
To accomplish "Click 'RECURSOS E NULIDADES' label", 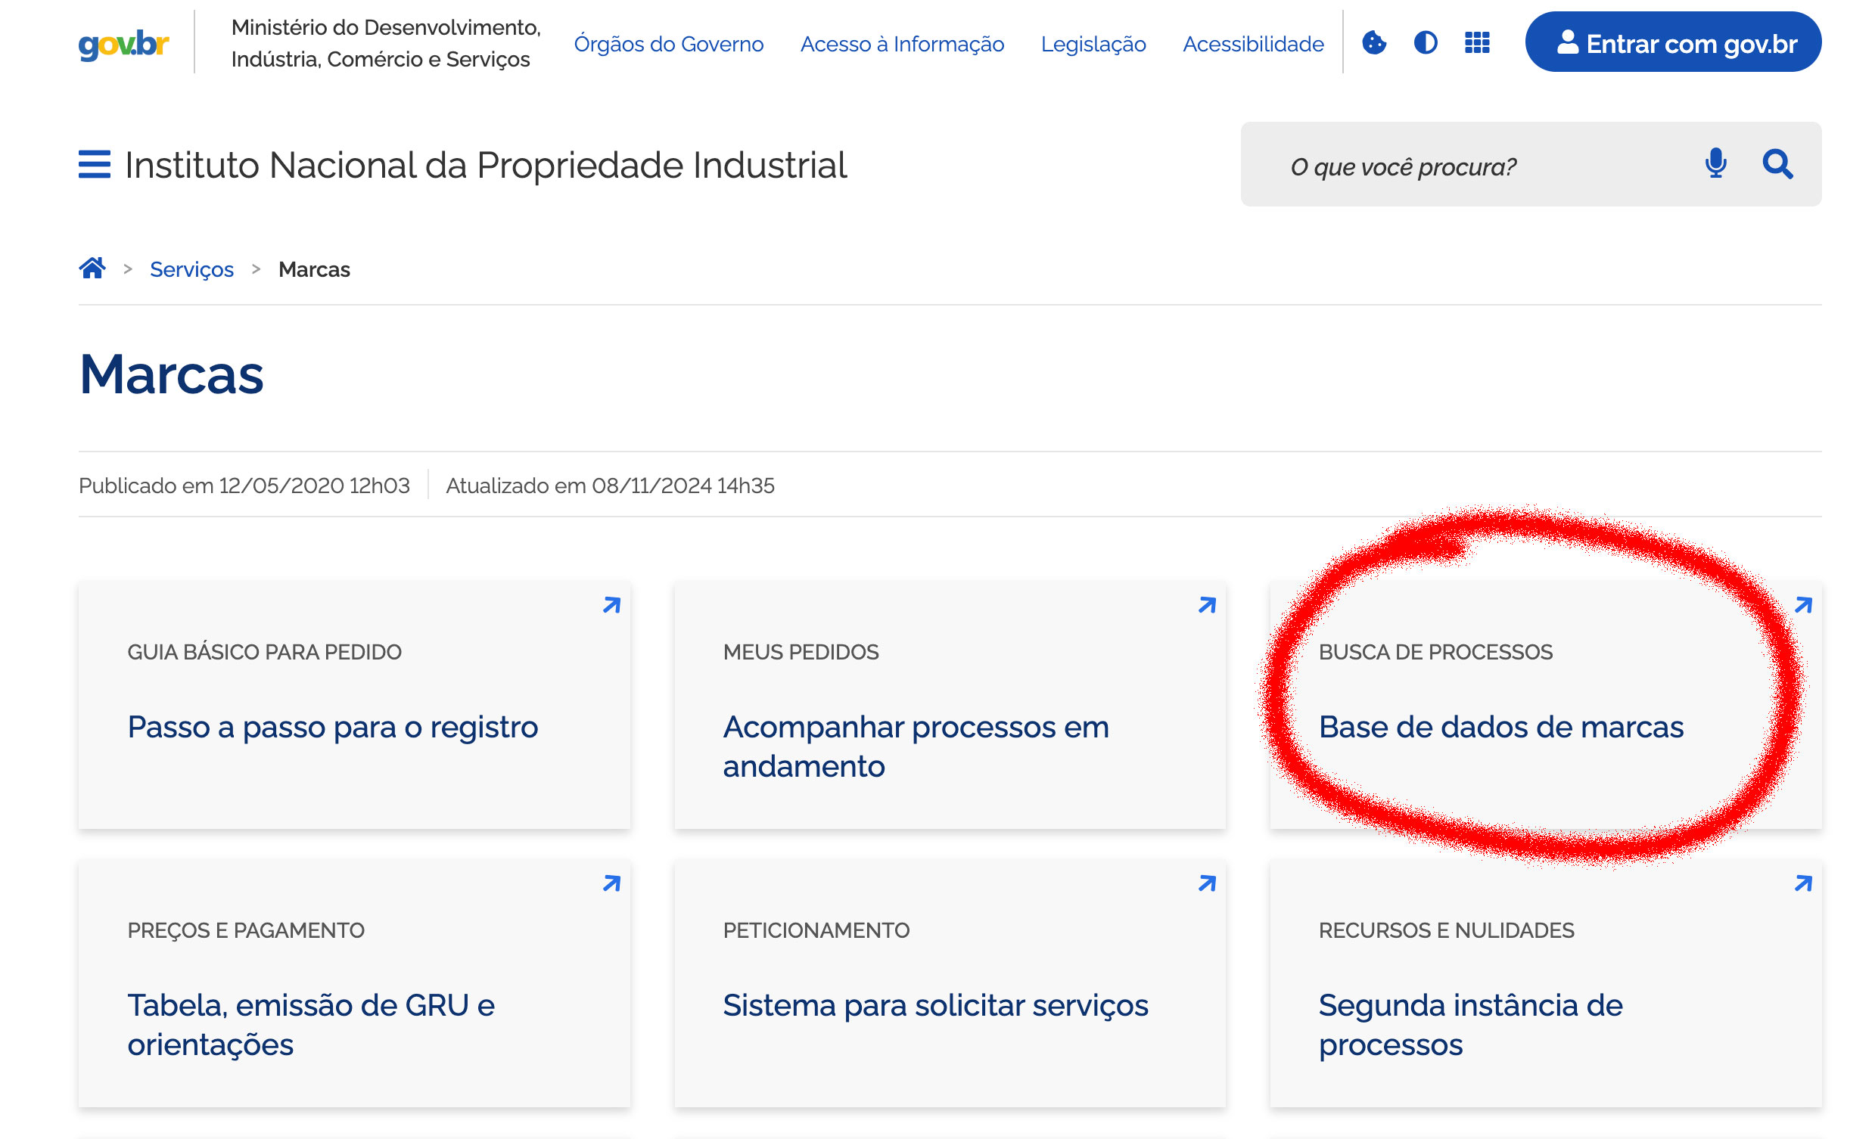I will (1446, 930).
